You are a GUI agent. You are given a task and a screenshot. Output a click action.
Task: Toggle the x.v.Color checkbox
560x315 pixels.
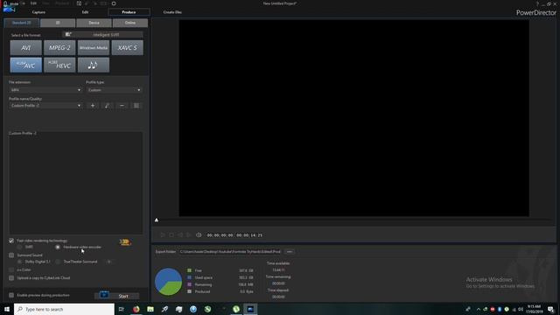(x=11, y=270)
